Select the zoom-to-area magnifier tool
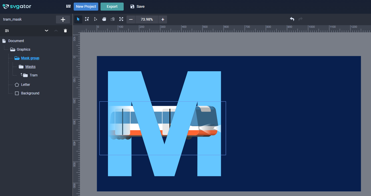371x196 pixels. [x=113, y=19]
